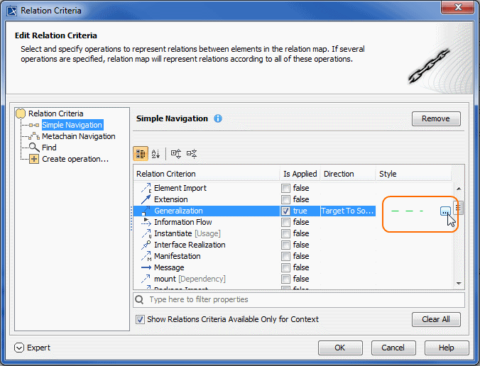
Task: Click the table scrollbar up arrow
Action: (459, 189)
